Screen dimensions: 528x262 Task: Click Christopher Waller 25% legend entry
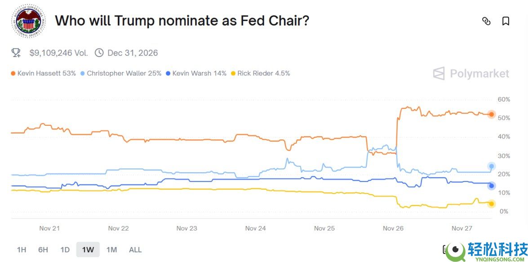click(120, 73)
